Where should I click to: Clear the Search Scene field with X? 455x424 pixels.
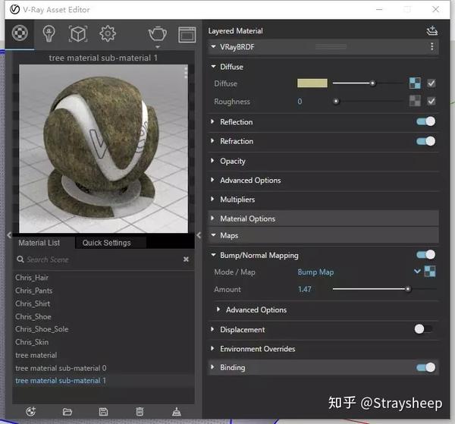coord(186,259)
